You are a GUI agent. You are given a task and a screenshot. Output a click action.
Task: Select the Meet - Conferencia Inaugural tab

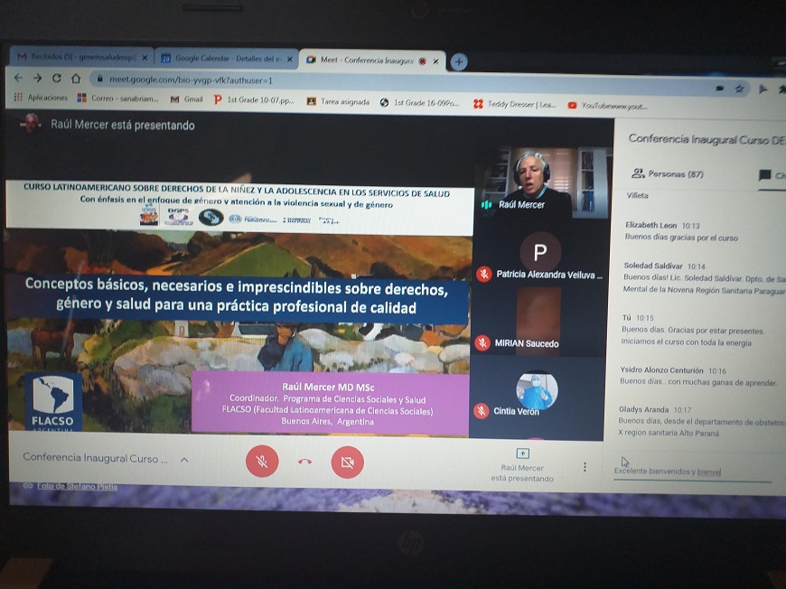[372, 61]
